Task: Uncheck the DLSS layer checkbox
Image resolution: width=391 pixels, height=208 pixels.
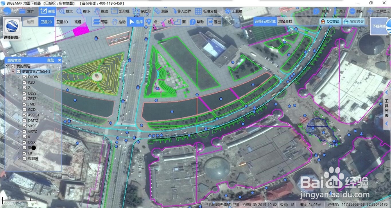Action: (x=24, y=93)
